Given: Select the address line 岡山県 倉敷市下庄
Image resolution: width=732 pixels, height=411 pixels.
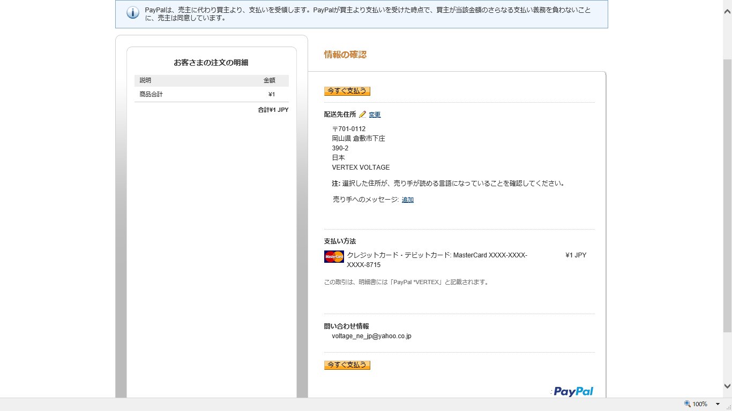Looking at the screenshot, I should [x=358, y=139].
